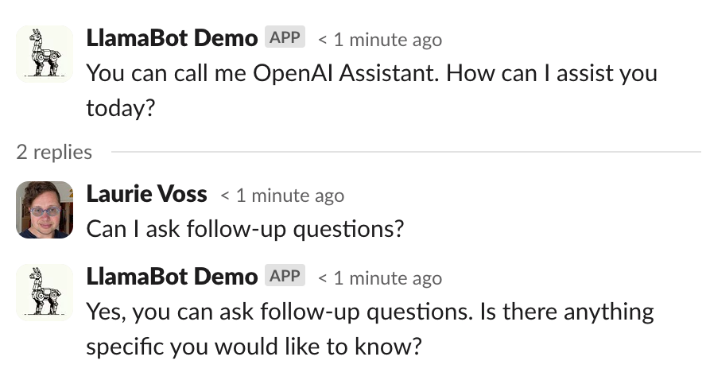Viewport: 706px width, 380px height.
Task: Click LlamaBot avatar beside the final reply
Action: [x=45, y=293]
